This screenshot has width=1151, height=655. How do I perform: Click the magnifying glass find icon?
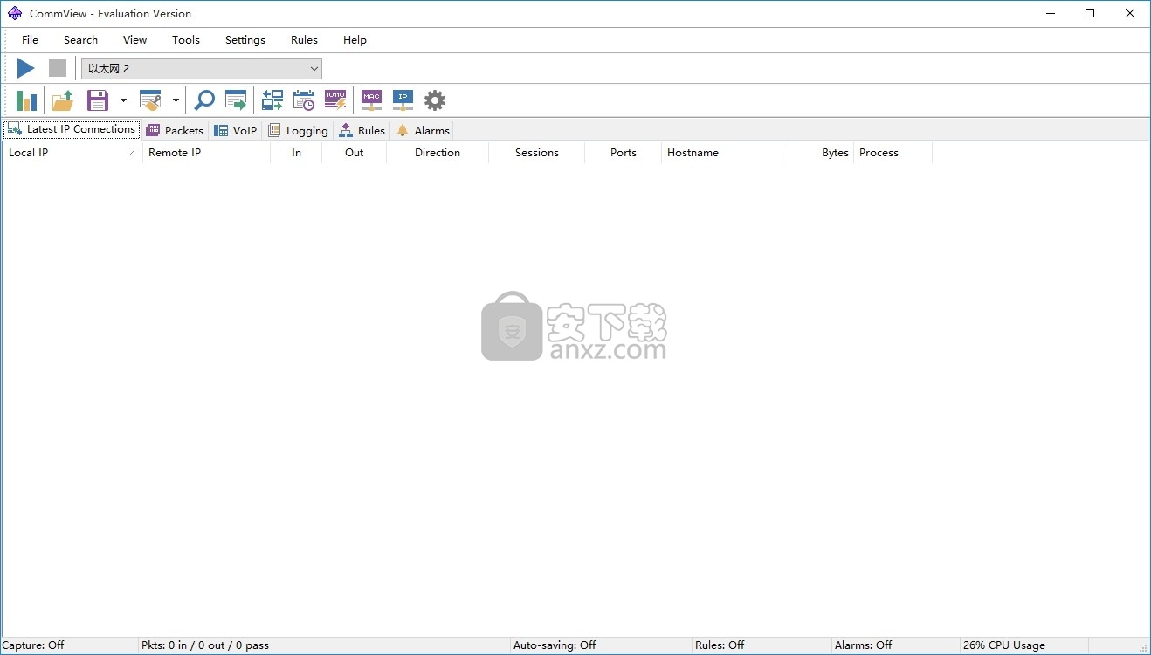(x=204, y=100)
